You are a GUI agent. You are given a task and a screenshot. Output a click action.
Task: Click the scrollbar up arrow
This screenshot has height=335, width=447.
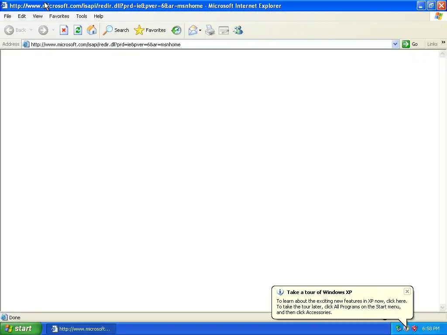tap(443, 54)
